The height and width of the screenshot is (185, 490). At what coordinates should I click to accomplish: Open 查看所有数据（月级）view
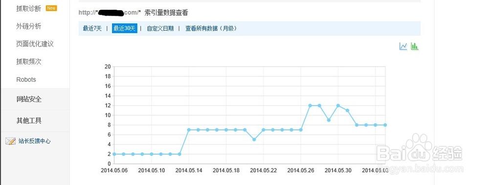pos(211,29)
